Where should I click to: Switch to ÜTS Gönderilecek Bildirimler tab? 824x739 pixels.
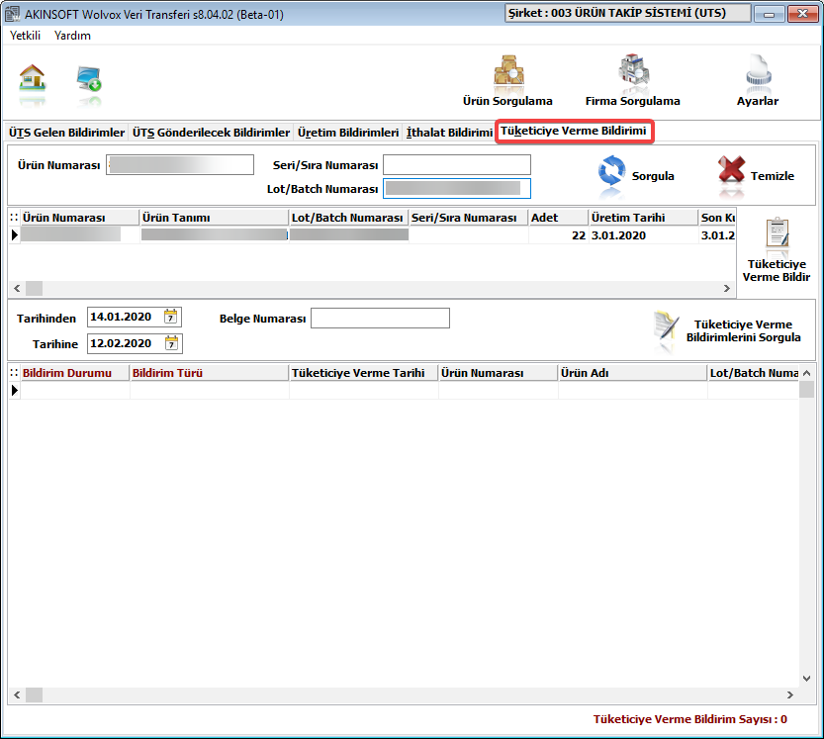212,133
